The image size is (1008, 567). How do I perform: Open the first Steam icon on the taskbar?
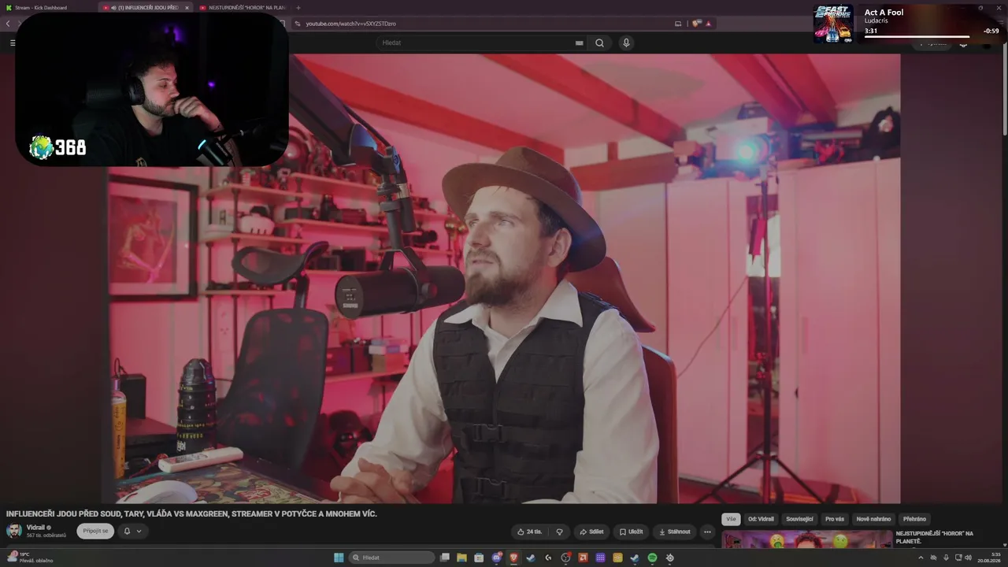tap(531, 558)
